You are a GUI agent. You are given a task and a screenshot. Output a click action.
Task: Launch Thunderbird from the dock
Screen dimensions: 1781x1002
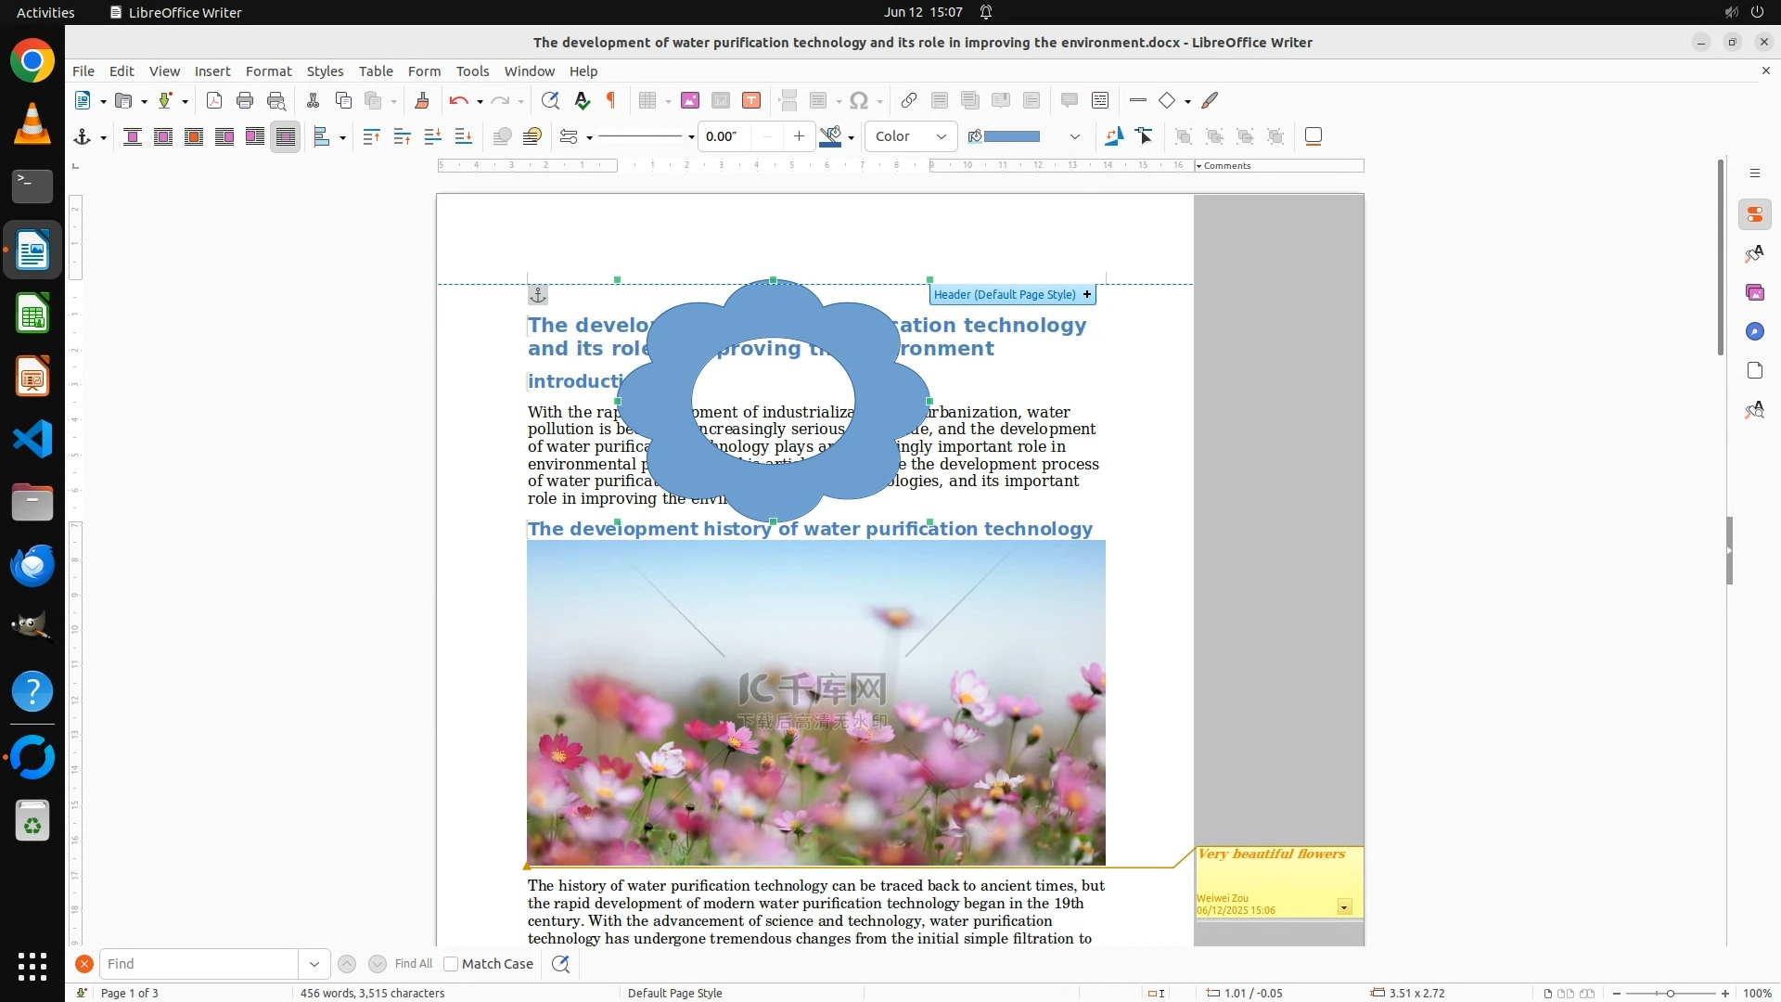[32, 565]
